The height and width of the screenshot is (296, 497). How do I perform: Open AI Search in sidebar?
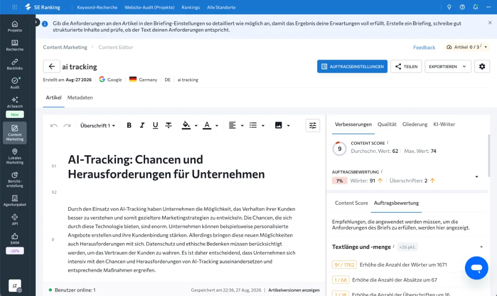pos(15,102)
